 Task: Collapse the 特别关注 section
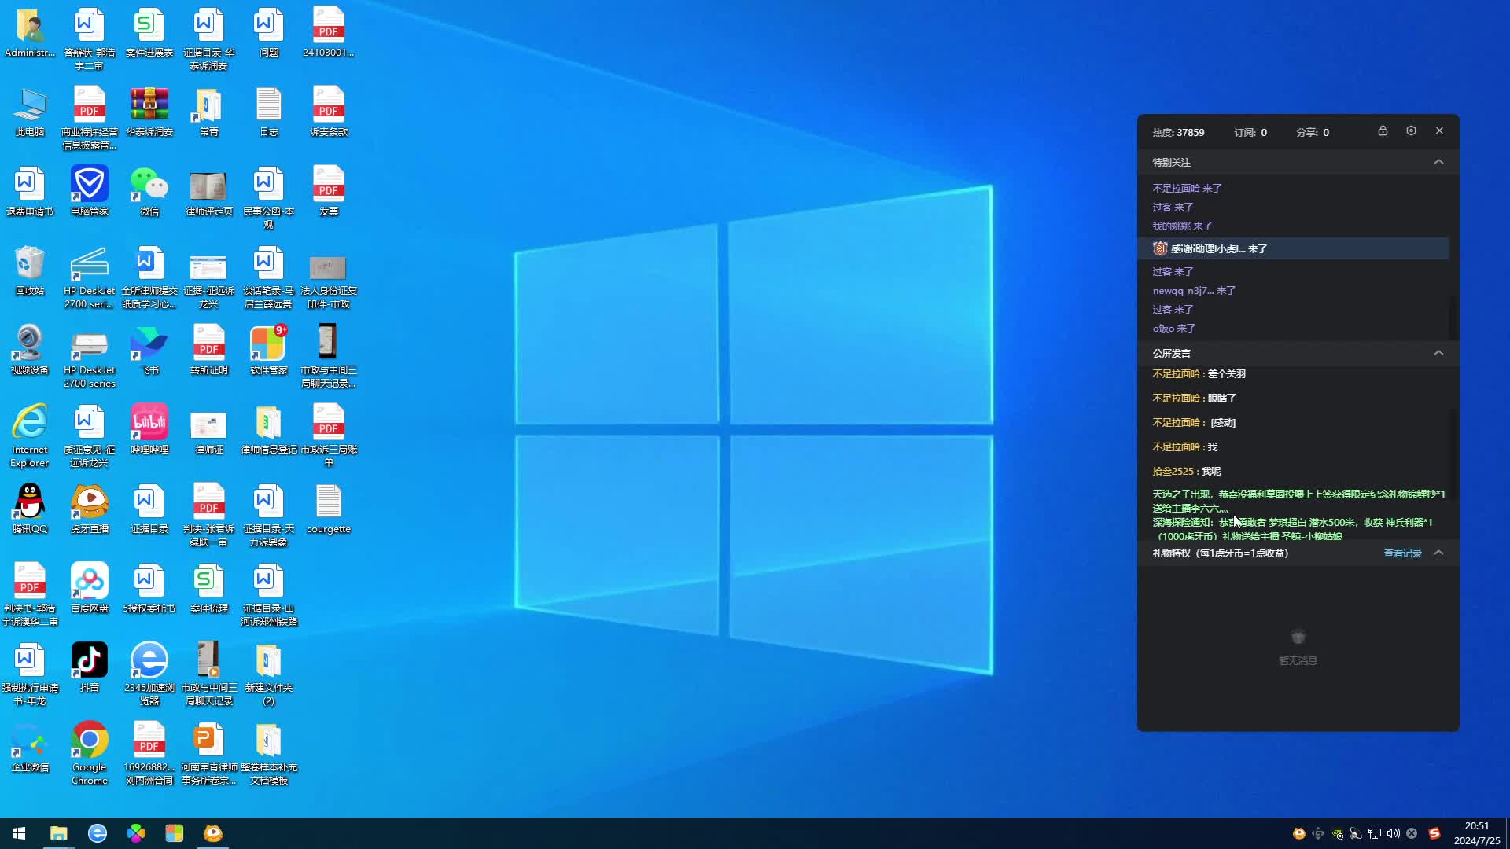[1438, 162]
